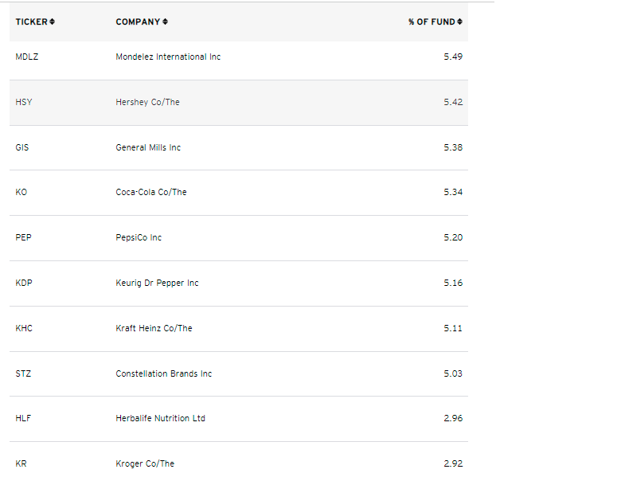The width and height of the screenshot is (621, 477).
Task: Click the sort arrows beside COMPANY
Action: 166,22
